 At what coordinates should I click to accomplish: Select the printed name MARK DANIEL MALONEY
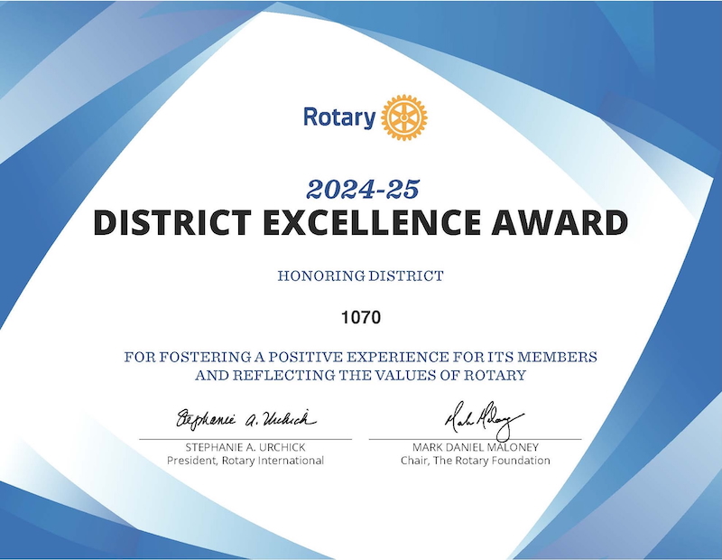point(475,447)
